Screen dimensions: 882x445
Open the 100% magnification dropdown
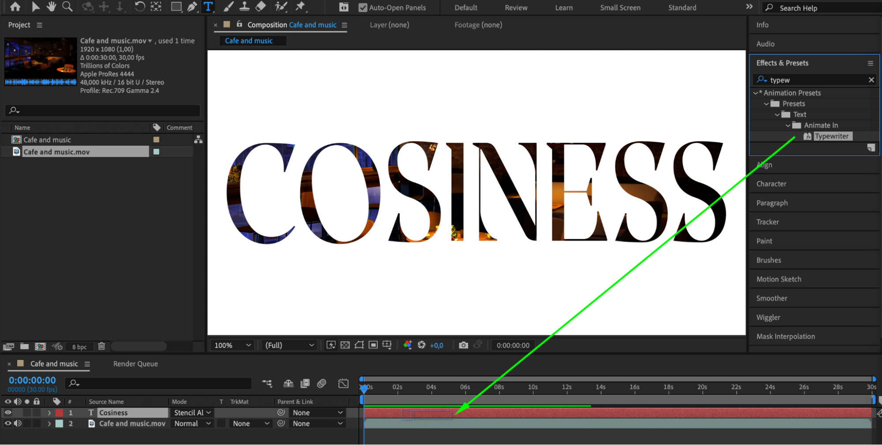pos(233,345)
